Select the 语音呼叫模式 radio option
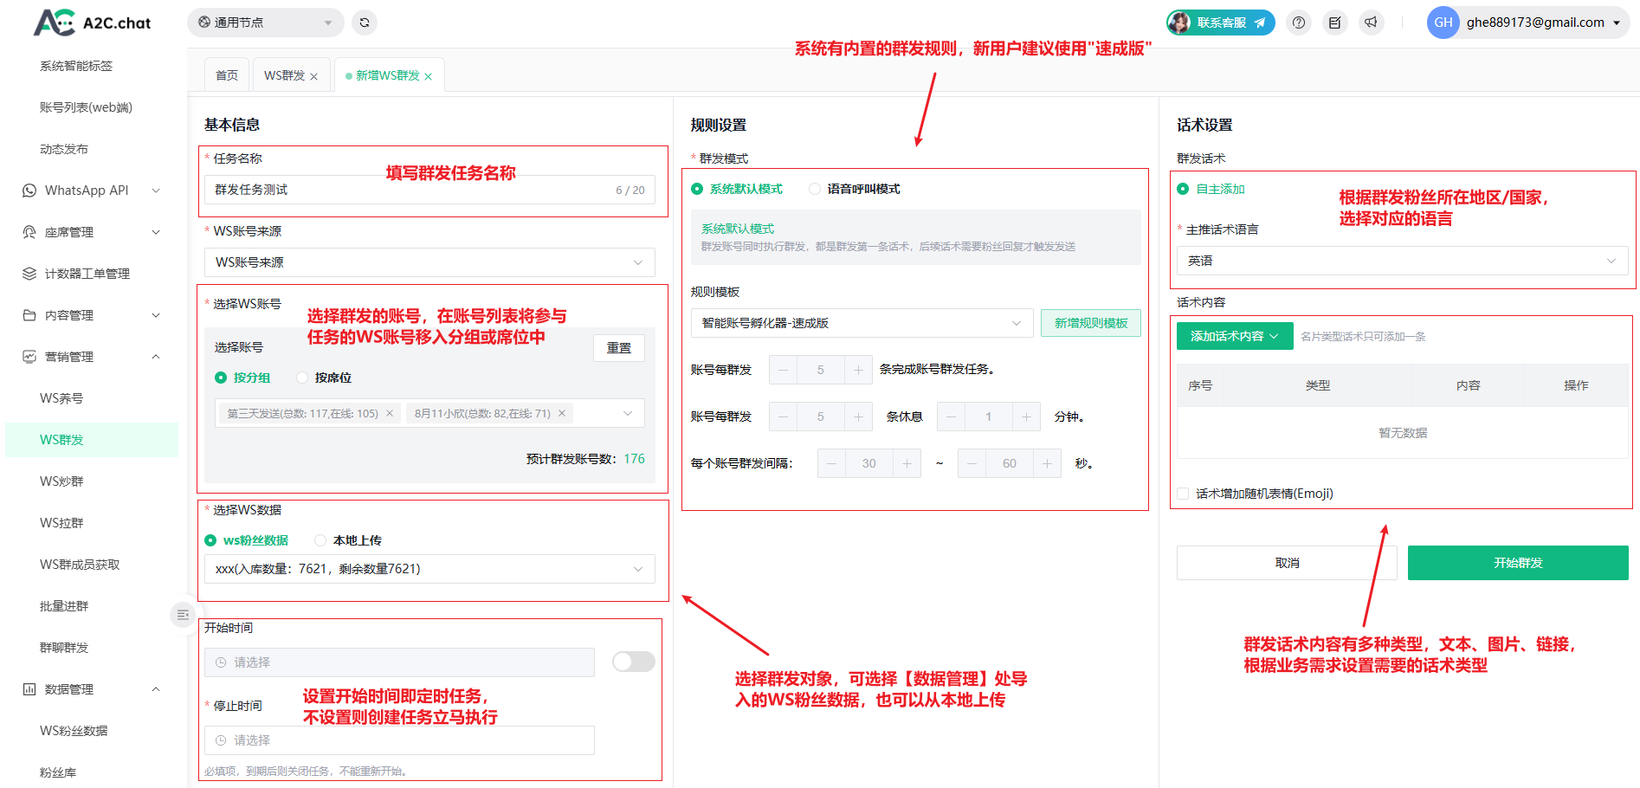This screenshot has height=788, width=1640. [x=815, y=189]
